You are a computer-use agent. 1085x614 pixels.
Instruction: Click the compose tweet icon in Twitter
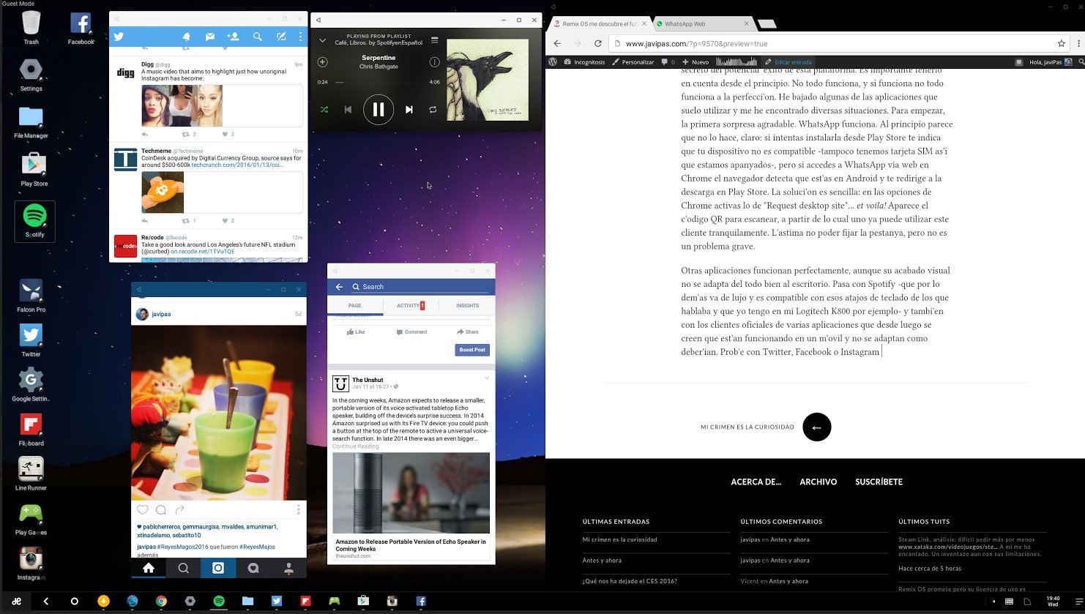(281, 37)
